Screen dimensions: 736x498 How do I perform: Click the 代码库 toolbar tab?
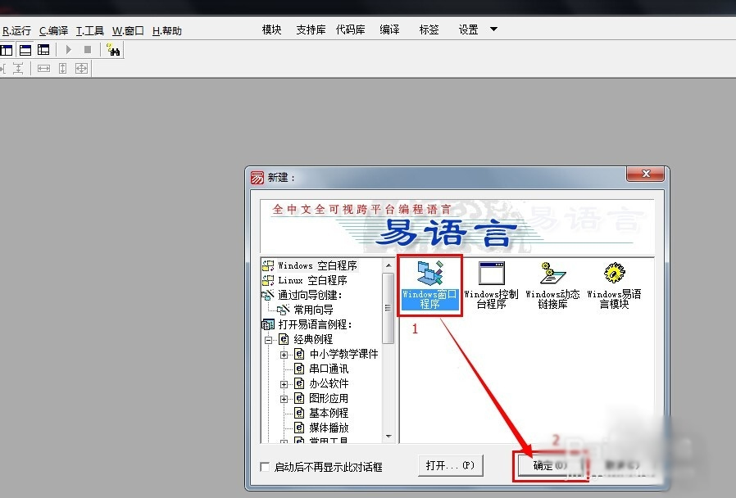click(x=351, y=29)
